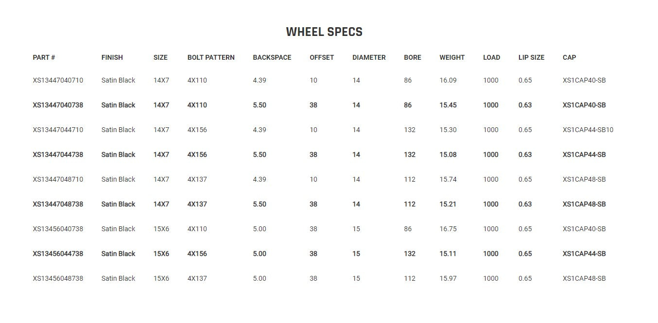Click the OFFSET column header
The height and width of the screenshot is (323, 658).
(x=322, y=57)
